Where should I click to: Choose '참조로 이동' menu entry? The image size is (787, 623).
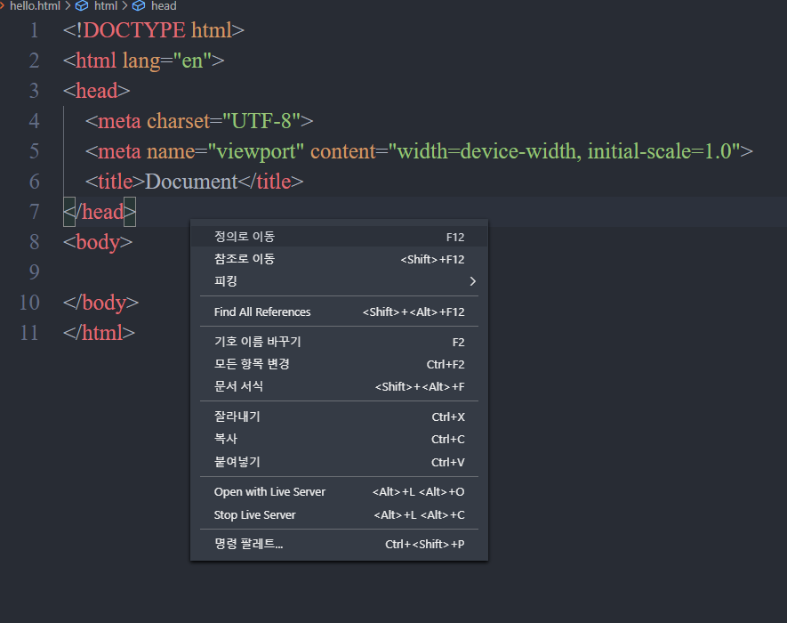coord(339,259)
